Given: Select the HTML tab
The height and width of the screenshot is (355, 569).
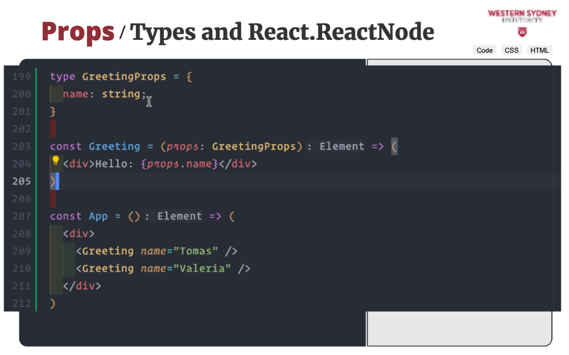Looking at the screenshot, I should 539,50.
